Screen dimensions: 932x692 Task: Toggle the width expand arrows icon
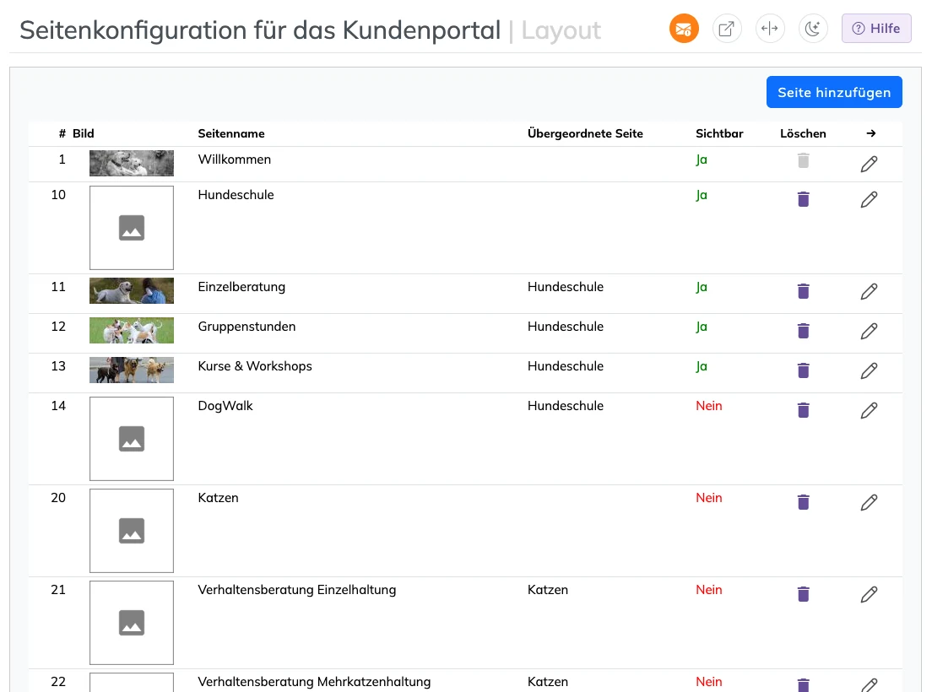point(770,29)
